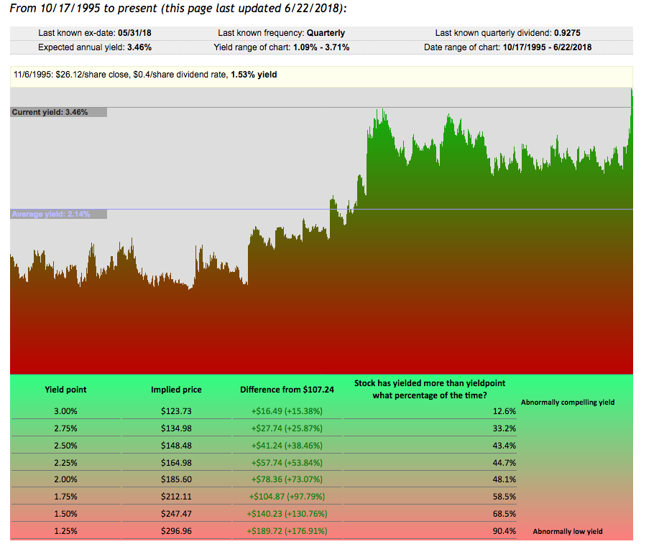
Task: Click the "Average yield: 2.14%" chart marker
Action: point(54,214)
